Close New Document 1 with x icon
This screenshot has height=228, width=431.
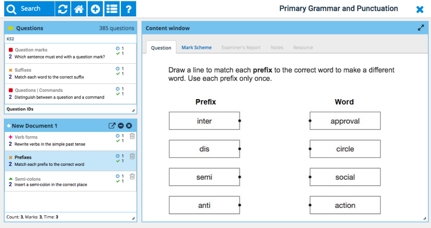129,126
